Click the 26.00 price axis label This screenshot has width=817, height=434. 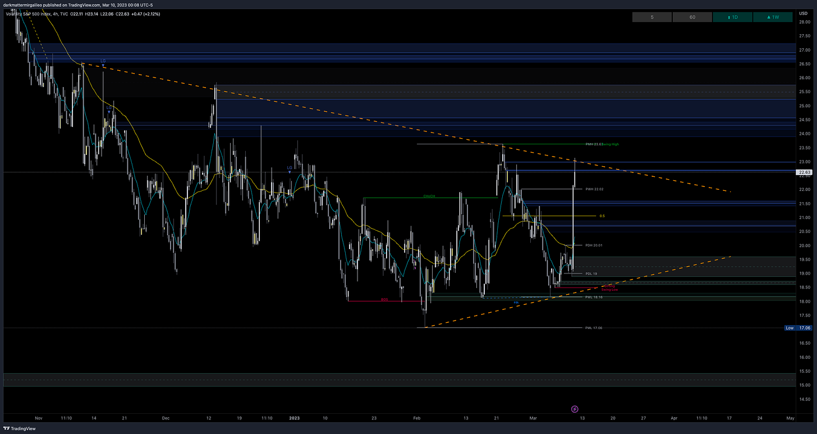[x=805, y=78]
